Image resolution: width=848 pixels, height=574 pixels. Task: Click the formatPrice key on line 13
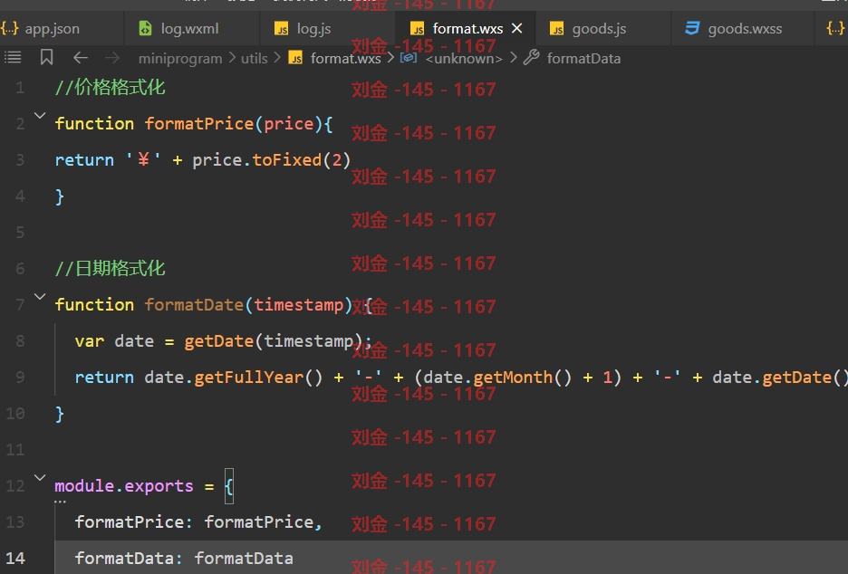coord(130,522)
